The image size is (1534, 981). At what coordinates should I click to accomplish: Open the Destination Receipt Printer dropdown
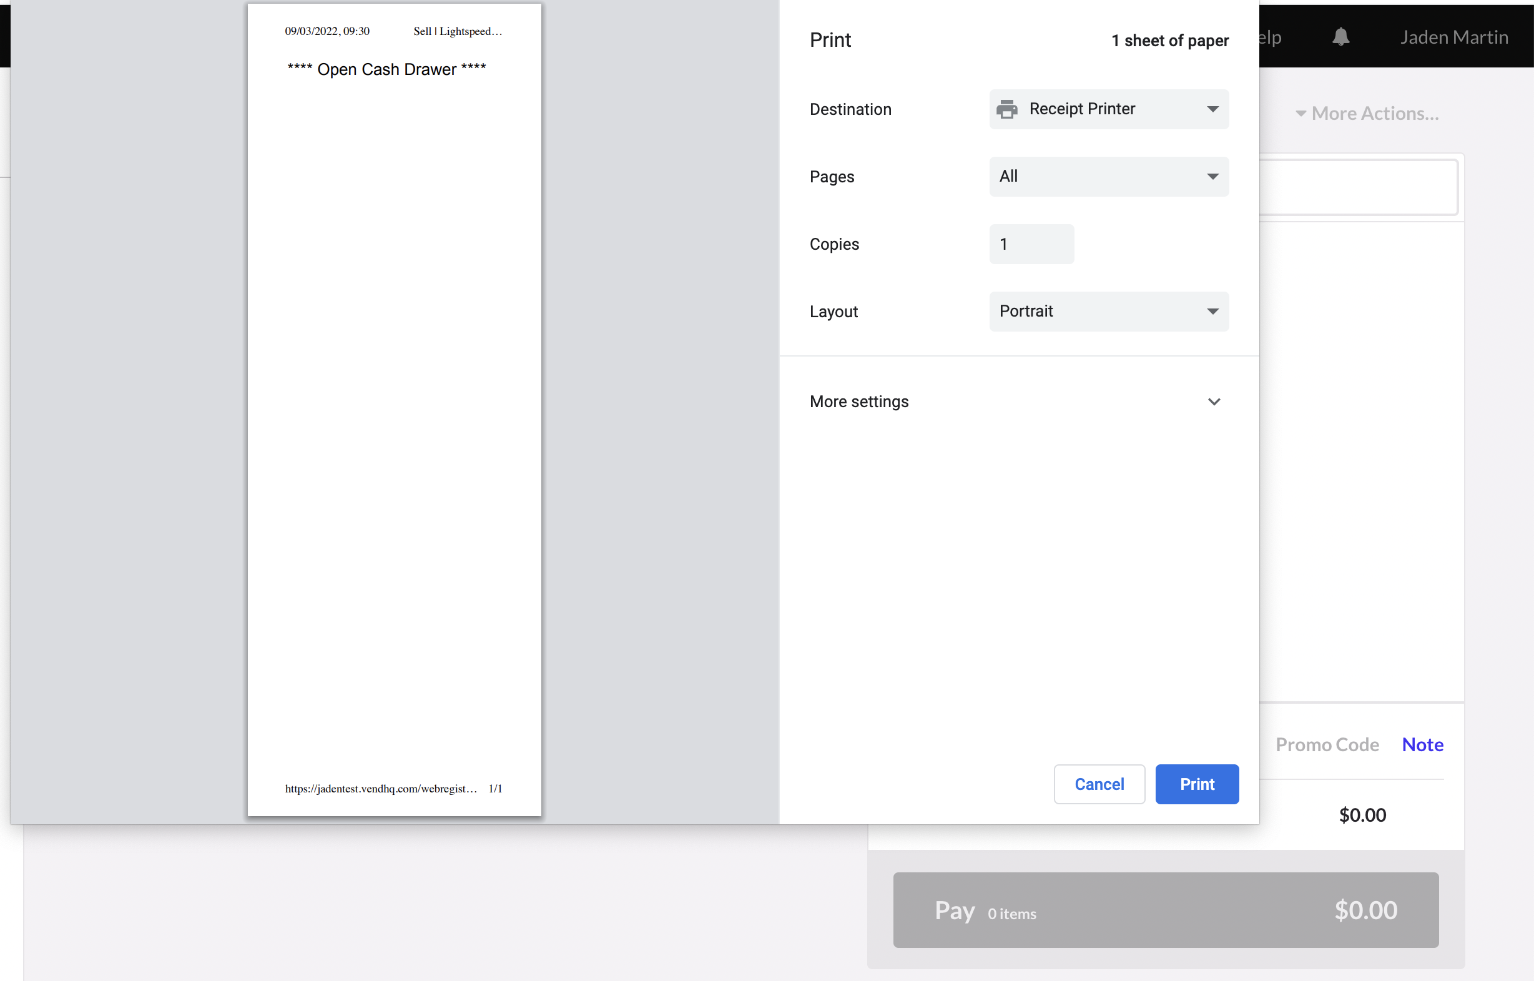tap(1108, 109)
